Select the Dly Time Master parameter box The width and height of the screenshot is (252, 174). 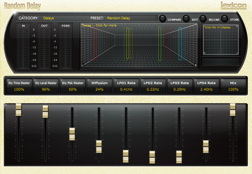[x=19, y=86]
